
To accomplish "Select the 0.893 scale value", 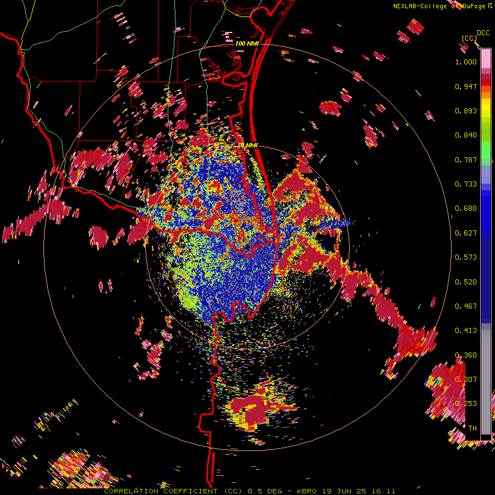I will click(x=466, y=111).
